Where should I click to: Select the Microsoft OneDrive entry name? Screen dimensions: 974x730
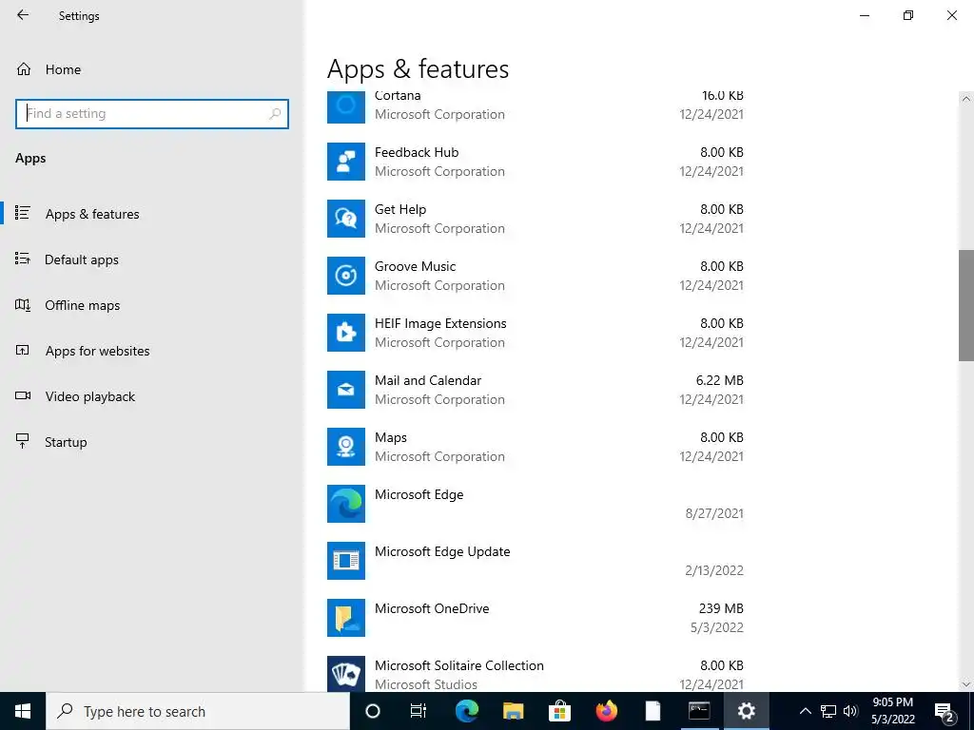tap(432, 609)
